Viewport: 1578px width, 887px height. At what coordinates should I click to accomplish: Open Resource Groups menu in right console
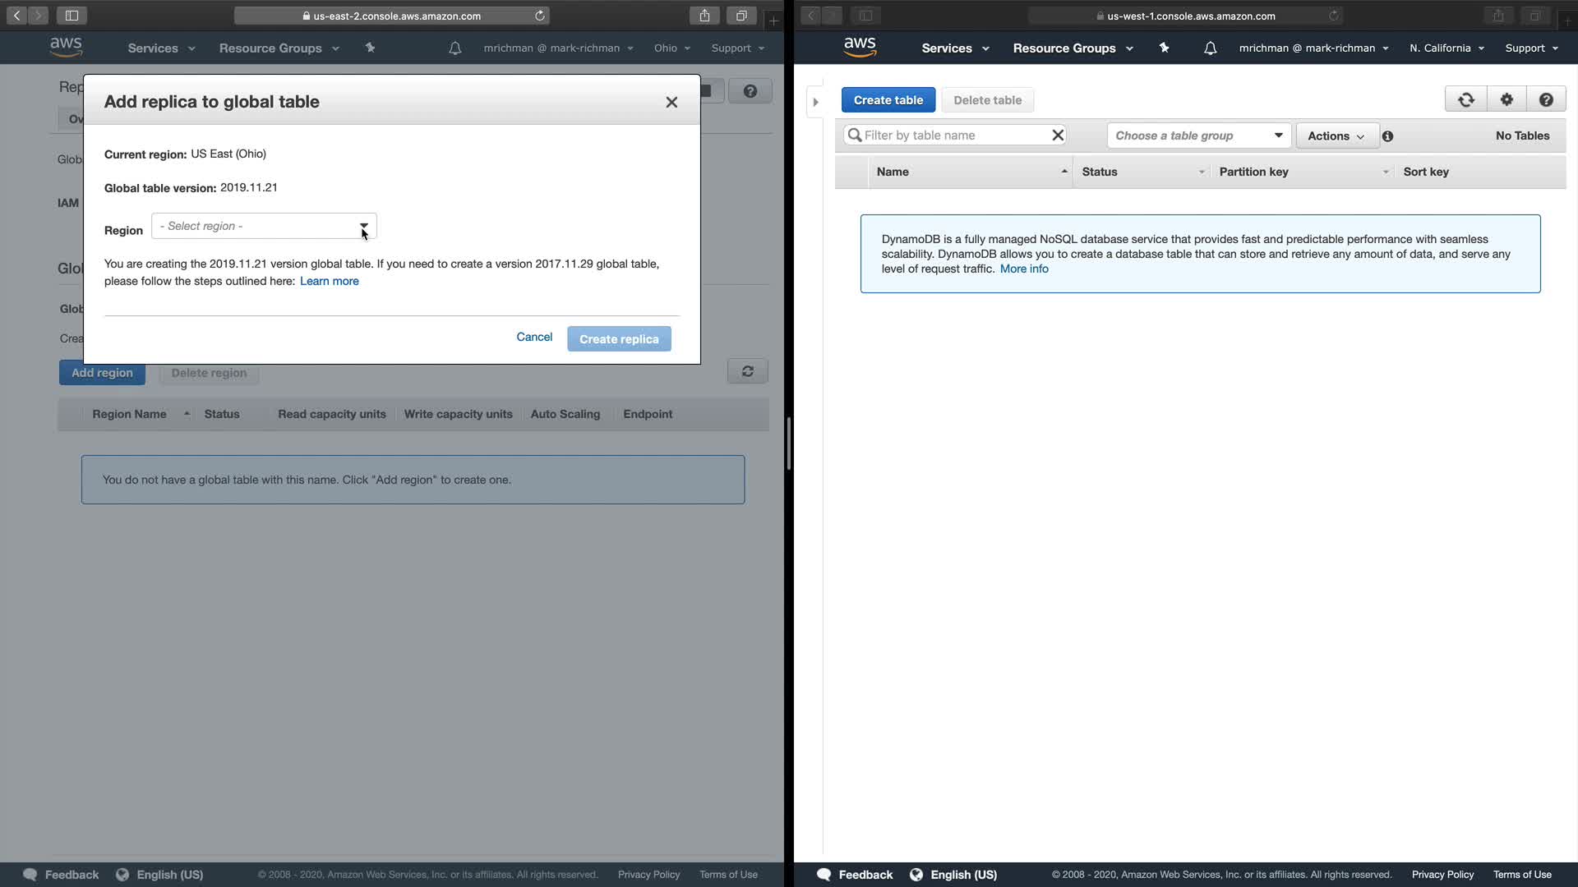click(1073, 48)
